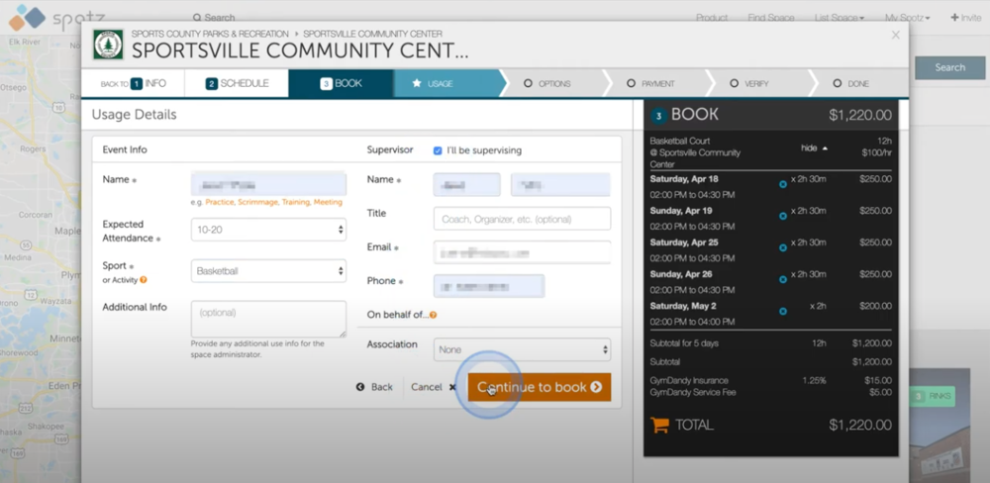The height and width of the screenshot is (483, 990).
Task: Click the Spotz logo icon
Action: (27, 18)
